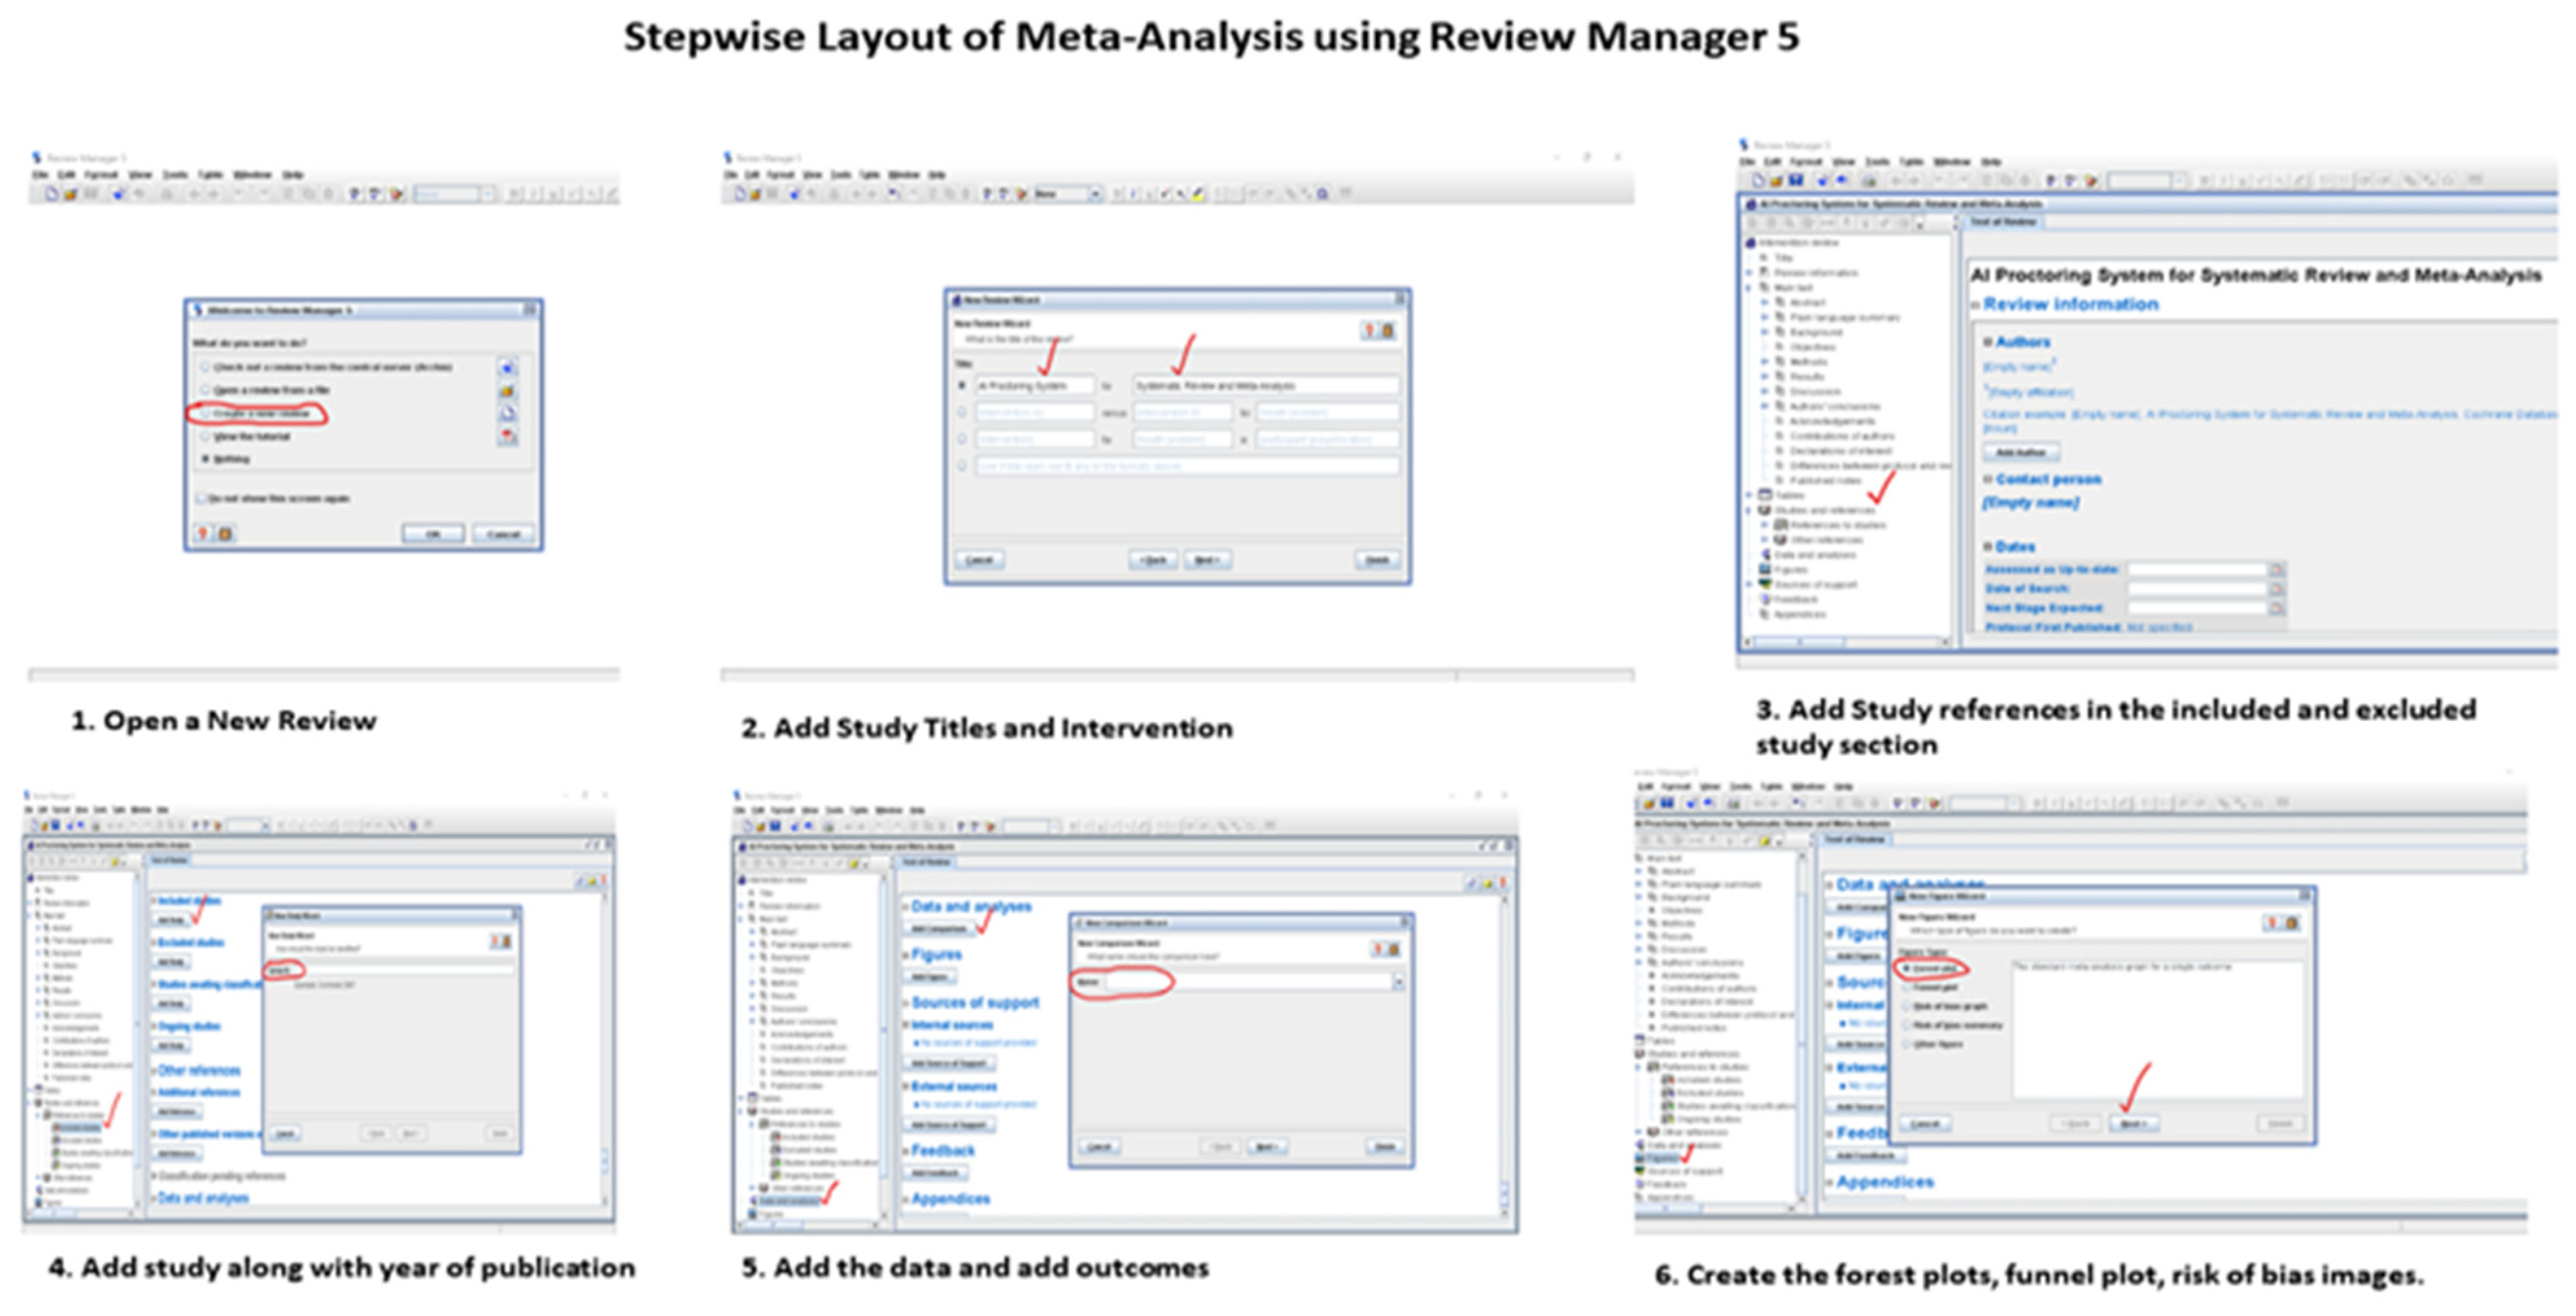Click tutorial icon in Welcome dialog

pos(508,437)
